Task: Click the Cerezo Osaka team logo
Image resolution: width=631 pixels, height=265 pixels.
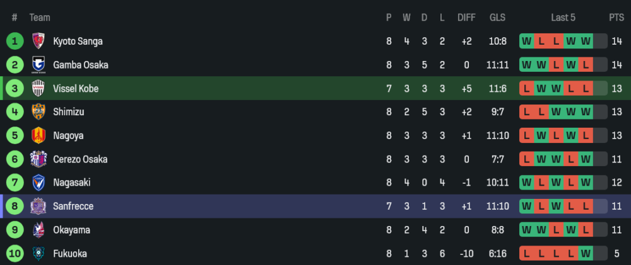Action: coord(38,159)
